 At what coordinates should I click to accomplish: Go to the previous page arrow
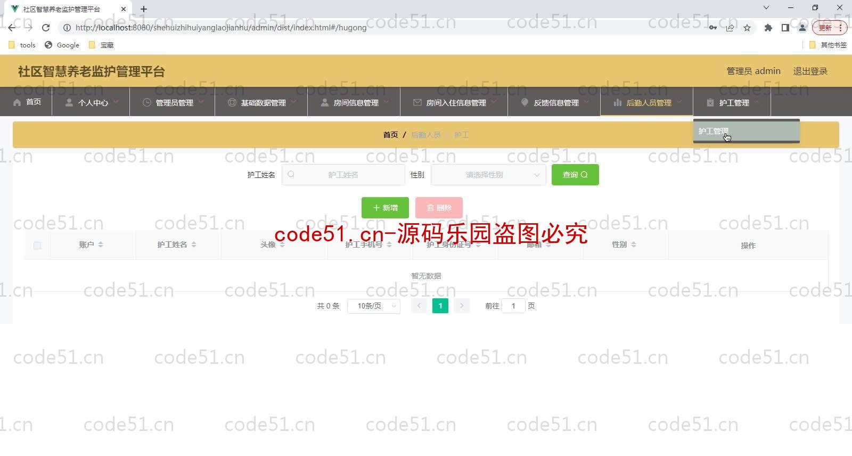419,306
